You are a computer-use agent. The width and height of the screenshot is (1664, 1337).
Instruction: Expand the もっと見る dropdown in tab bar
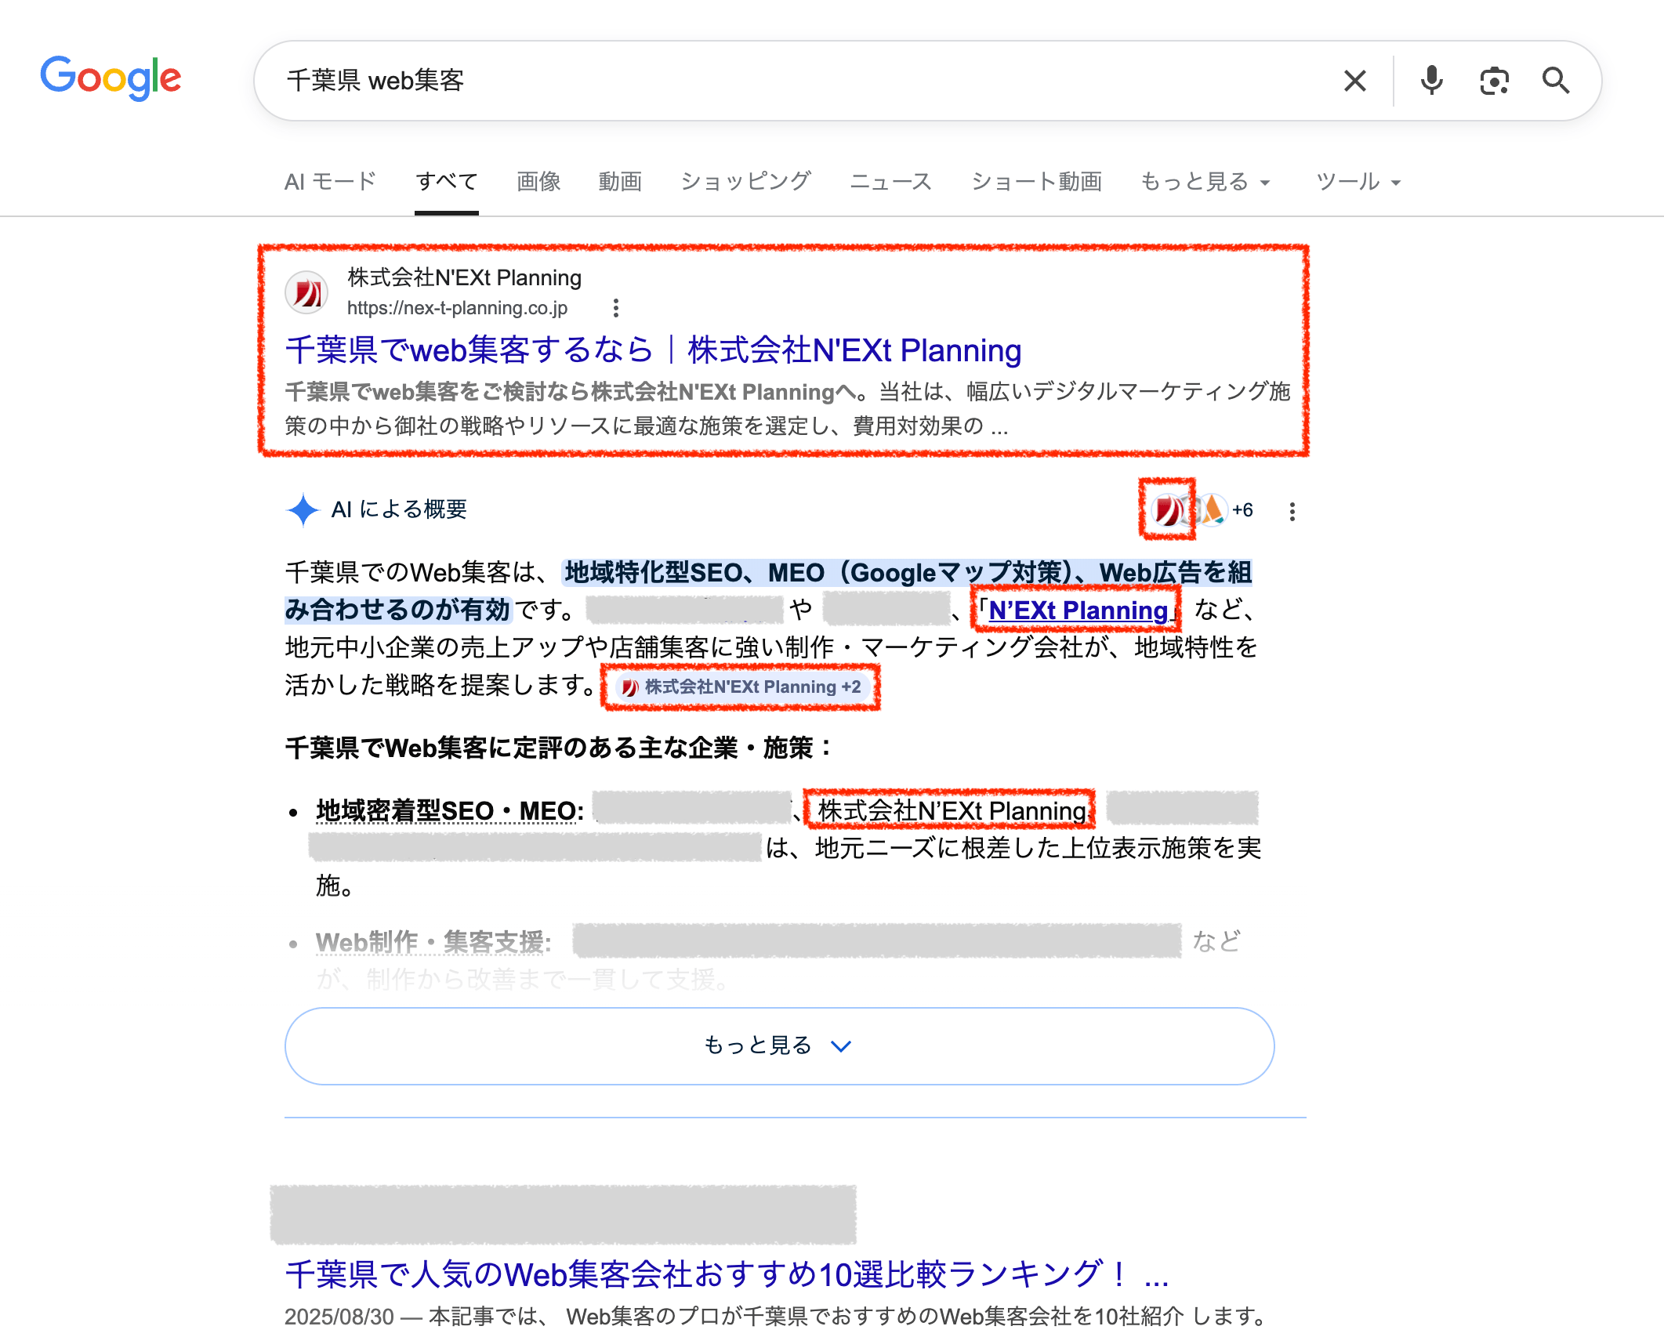click(x=1204, y=182)
